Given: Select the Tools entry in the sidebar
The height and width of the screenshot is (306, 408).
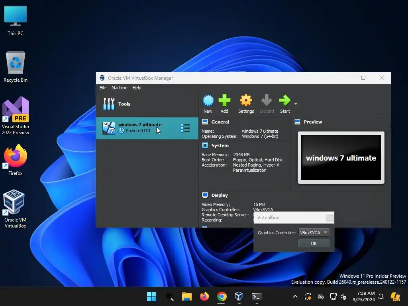Looking at the screenshot, I should [147, 104].
